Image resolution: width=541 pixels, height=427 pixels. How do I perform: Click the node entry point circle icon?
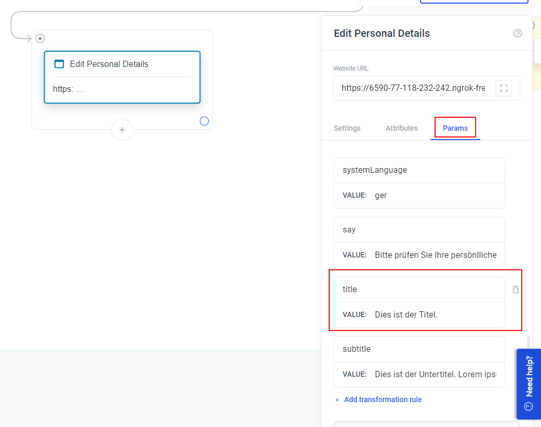click(40, 38)
